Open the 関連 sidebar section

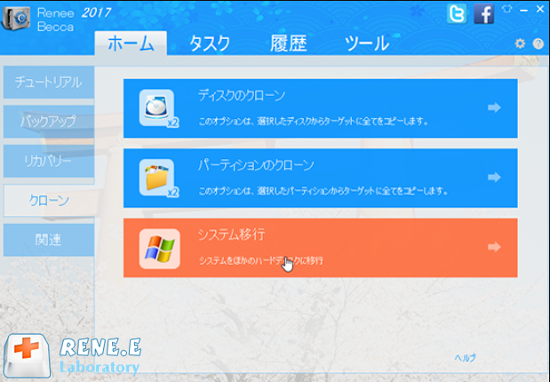coord(49,240)
